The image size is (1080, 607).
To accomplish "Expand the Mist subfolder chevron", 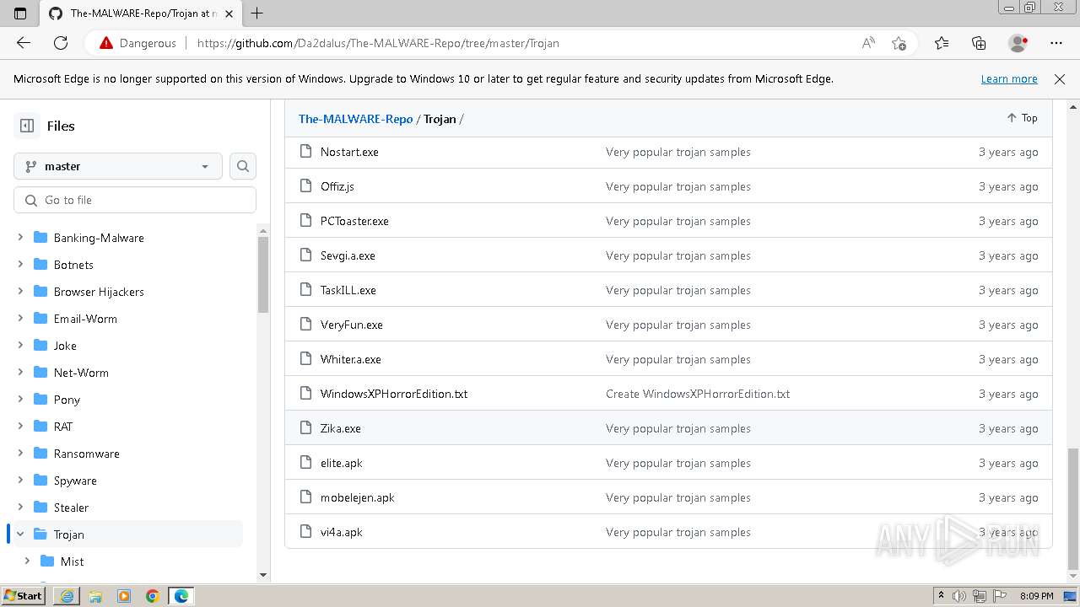I will click(x=27, y=561).
